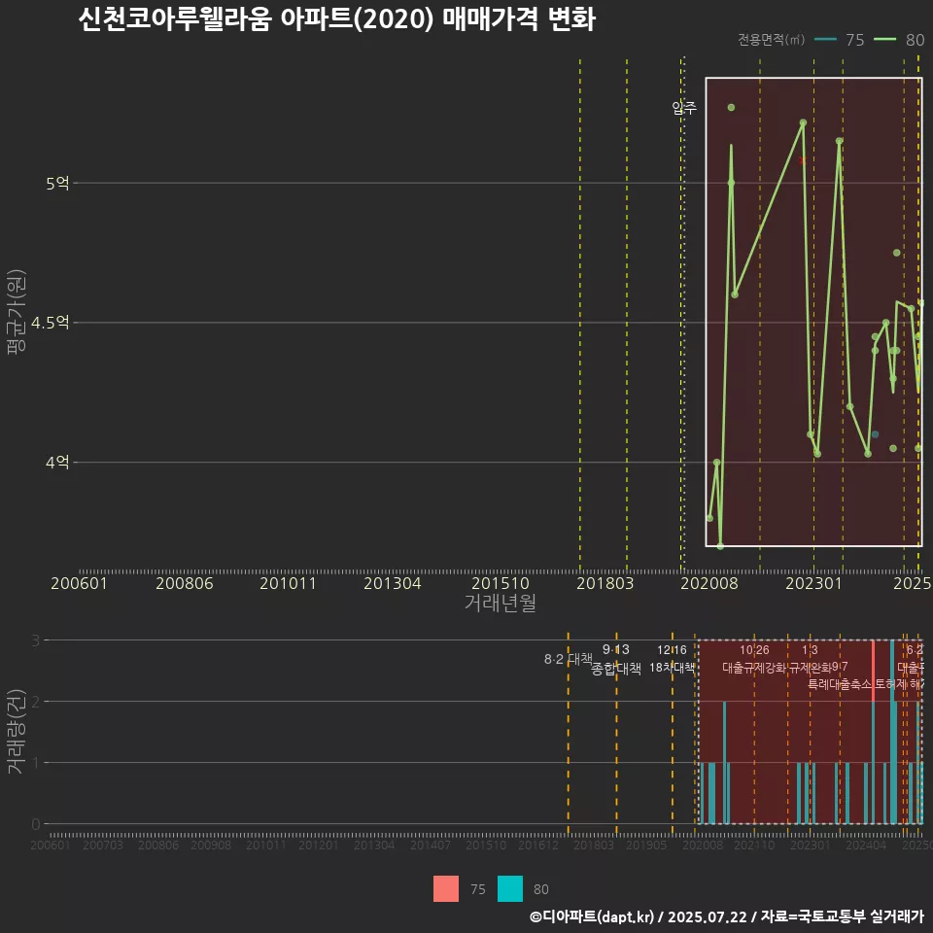Click the 2 tick label on volume chart
The width and height of the screenshot is (933, 933).
point(36,702)
